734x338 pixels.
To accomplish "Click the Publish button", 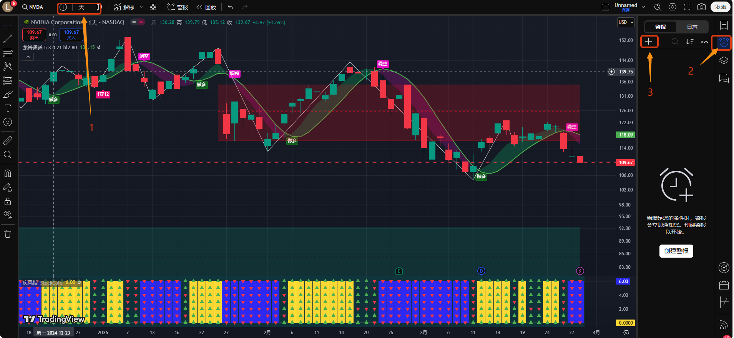I will [x=721, y=7].
